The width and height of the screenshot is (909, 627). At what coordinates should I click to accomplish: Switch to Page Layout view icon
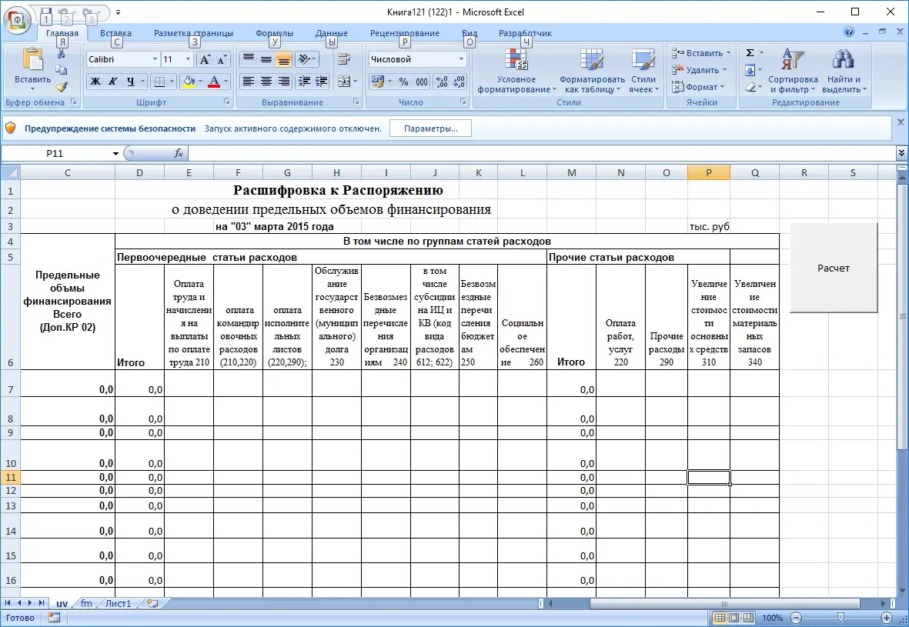734,618
